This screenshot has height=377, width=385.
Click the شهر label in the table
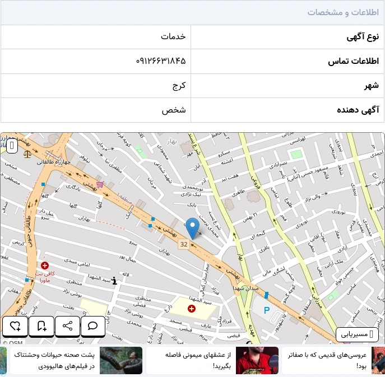pos(371,85)
